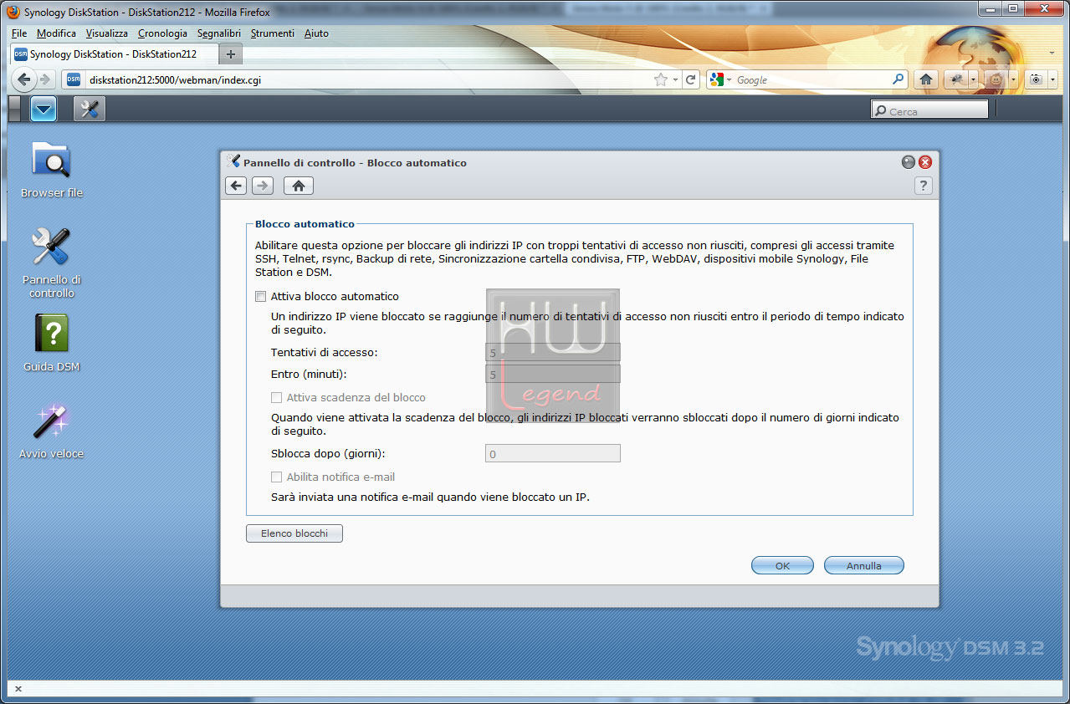Open the Cronologia menu

(x=162, y=33)
